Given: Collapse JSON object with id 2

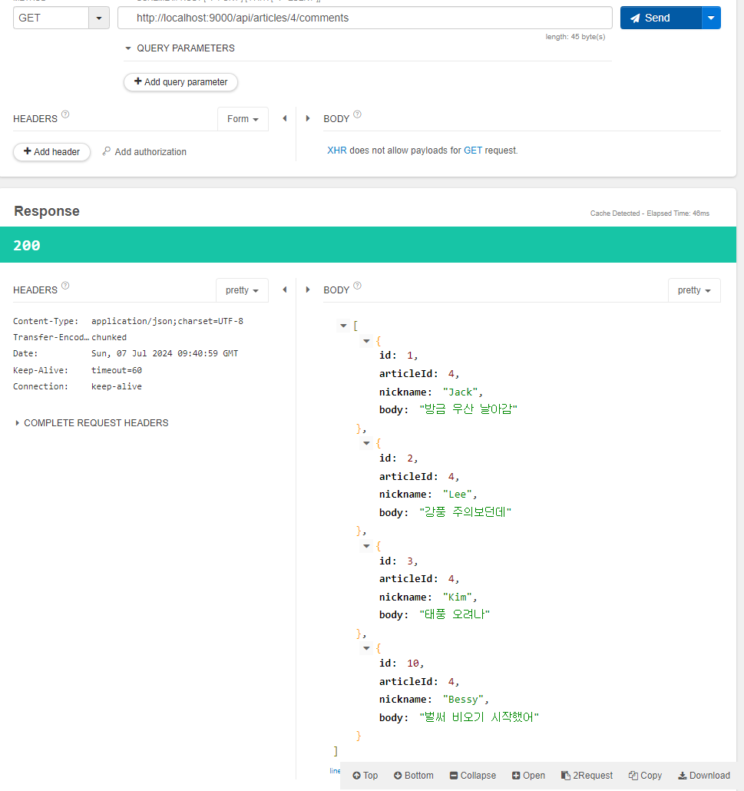Looking at the screenshot, I should pyautogui.click(x=367, y=443).
